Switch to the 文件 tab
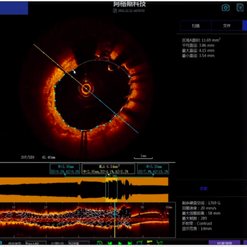The image size is (247, 247). (x=227, y=26)
